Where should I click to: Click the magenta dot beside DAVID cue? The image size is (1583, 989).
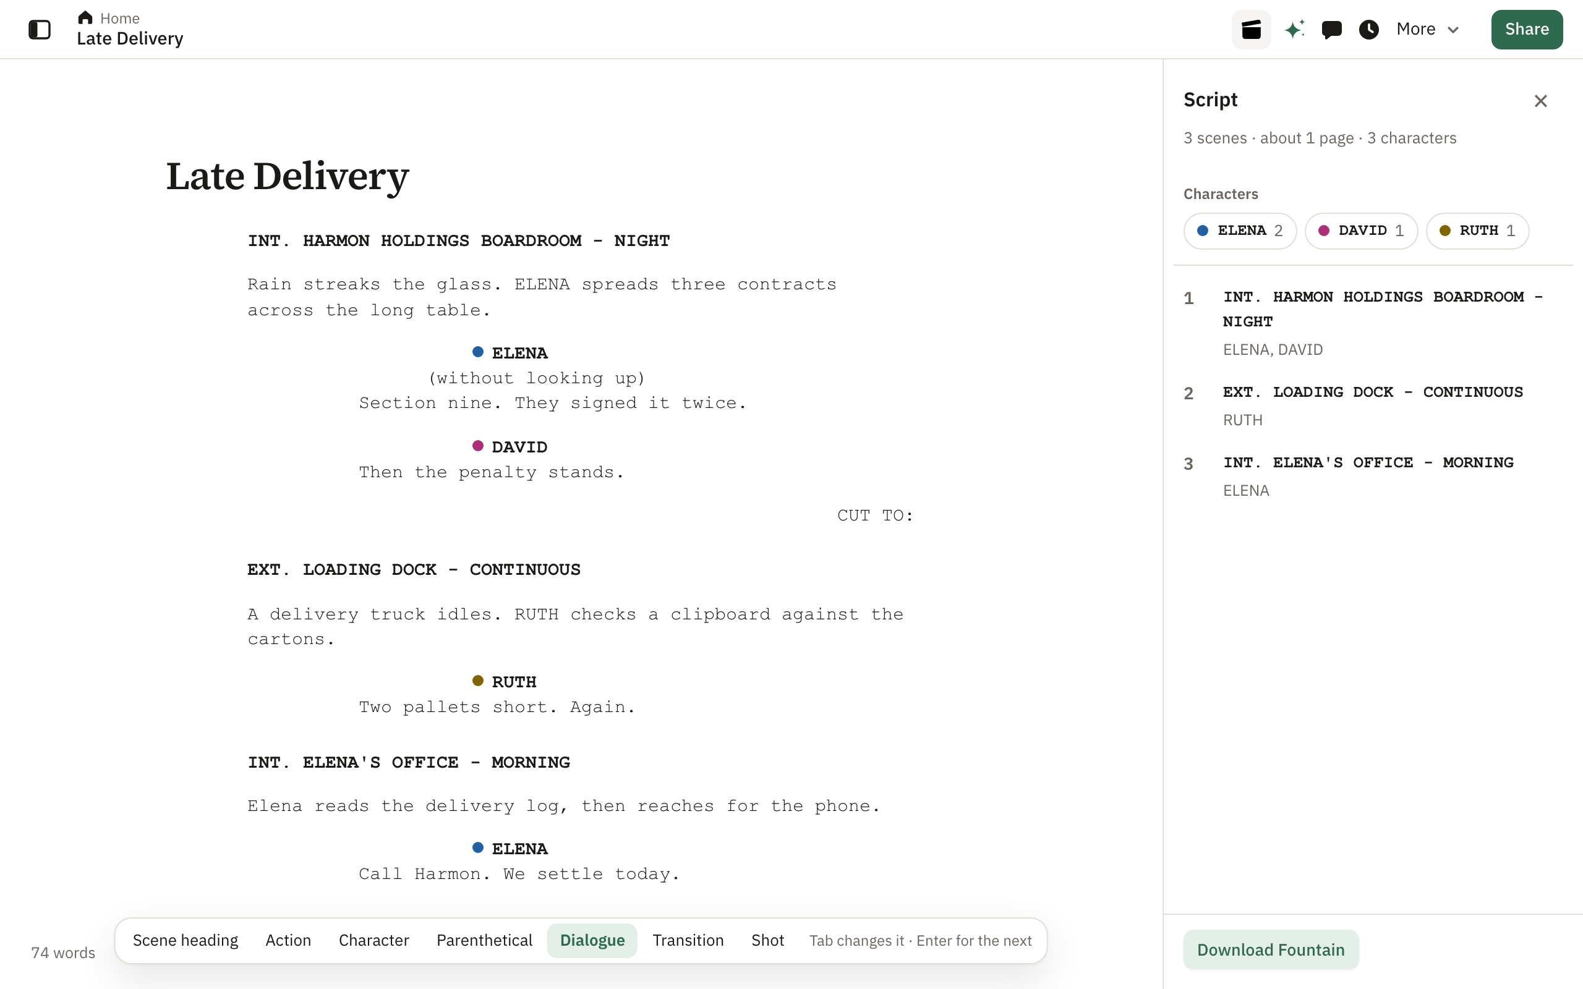coord(477,446)
